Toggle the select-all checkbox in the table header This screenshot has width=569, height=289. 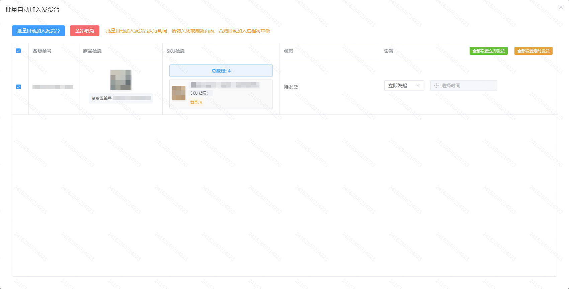[x=18, y=51]
